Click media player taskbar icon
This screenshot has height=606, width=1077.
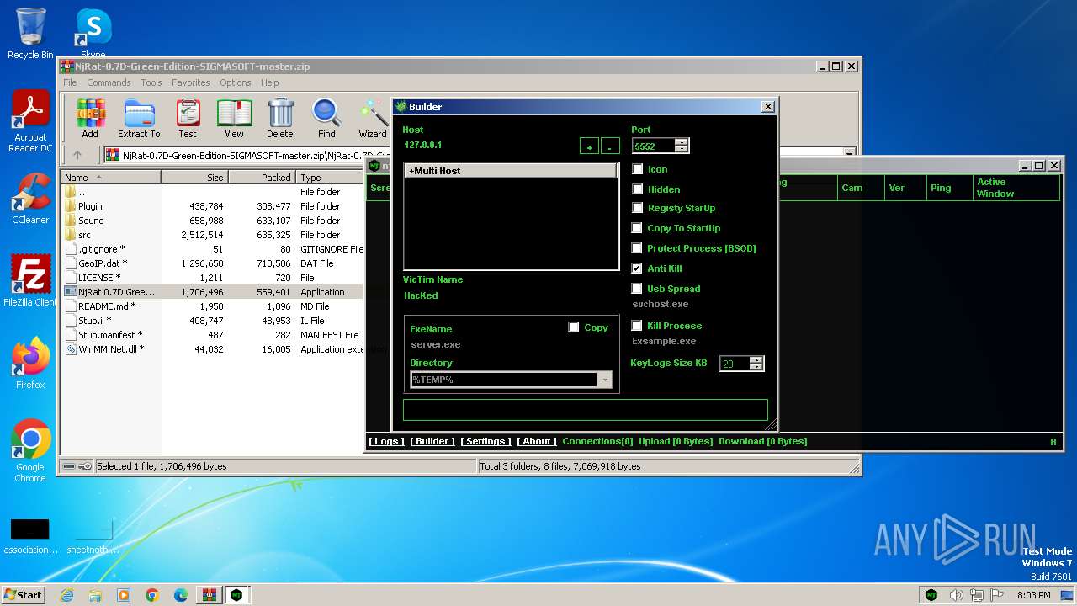124,595
